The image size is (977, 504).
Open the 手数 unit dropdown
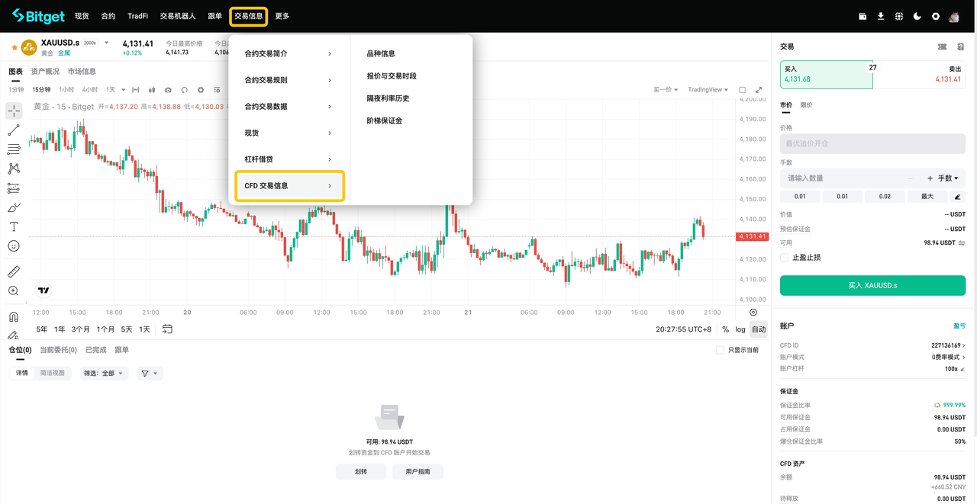click(947, 178)
